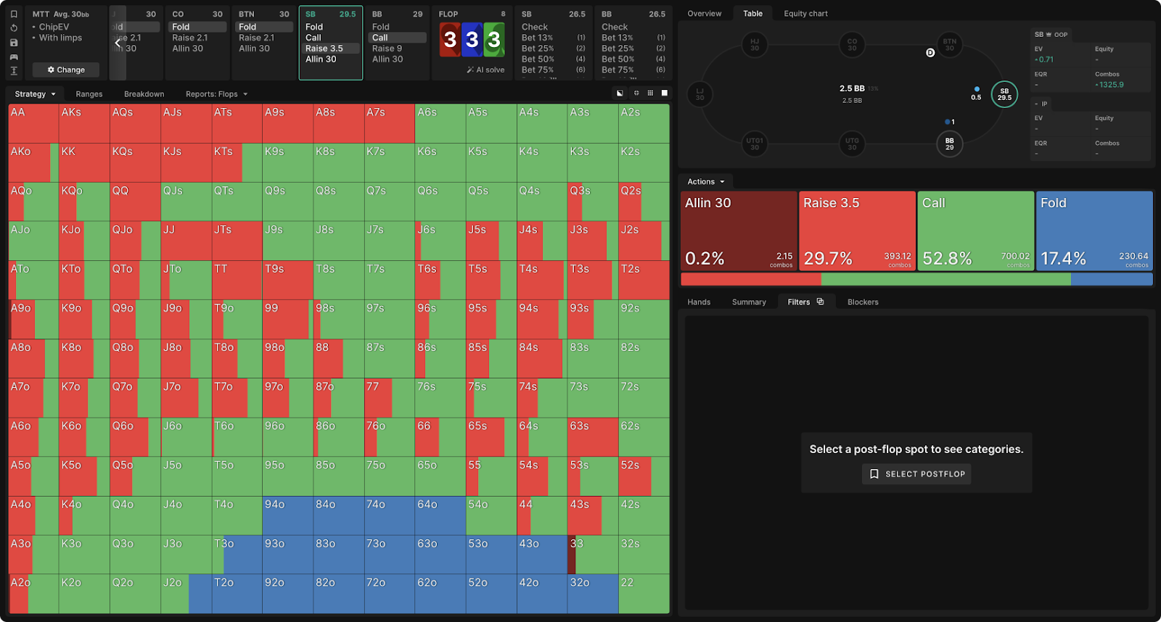
Task: Open the Blockers tab
Action: click(863, 302)
